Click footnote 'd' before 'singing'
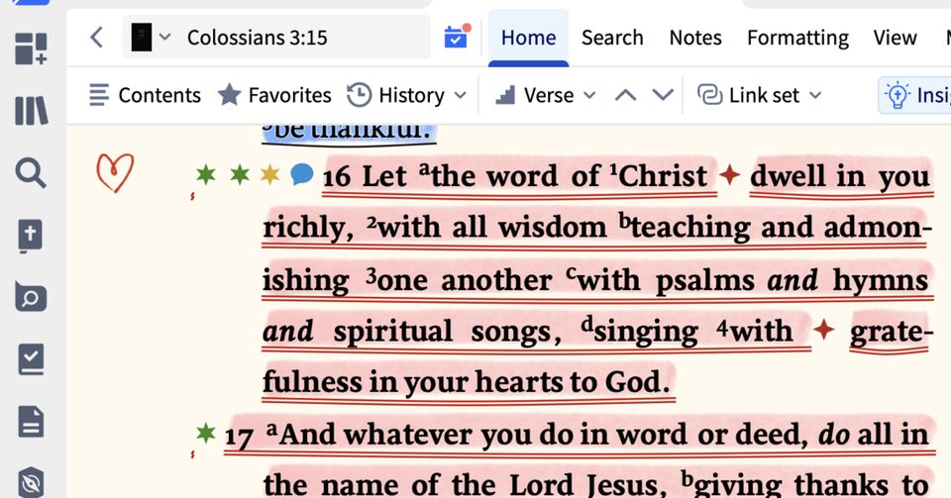Viewport: 951px width, 498px height. 586,323
